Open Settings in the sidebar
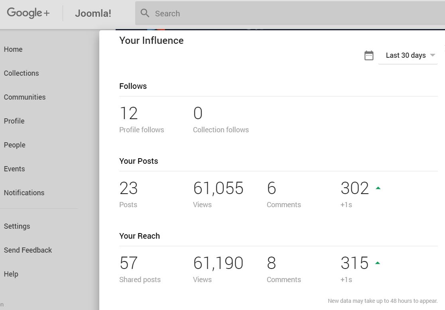Screen dimensions: 445x310 click(x=17, y=226)
